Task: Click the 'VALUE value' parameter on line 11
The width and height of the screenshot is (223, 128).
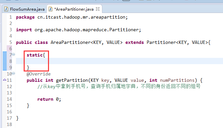Action: [x=129, y=80]
